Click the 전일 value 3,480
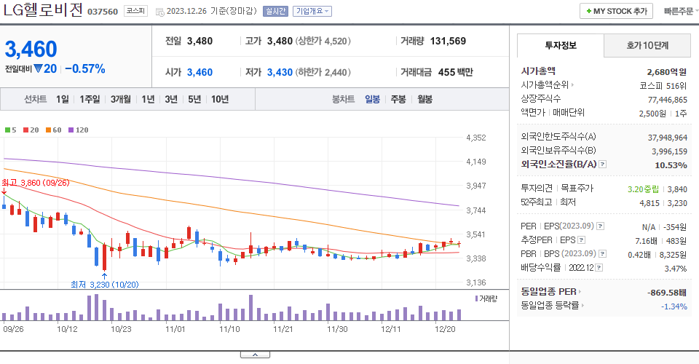The height and width of the screenshot is (364, 699). click(200, 41)
